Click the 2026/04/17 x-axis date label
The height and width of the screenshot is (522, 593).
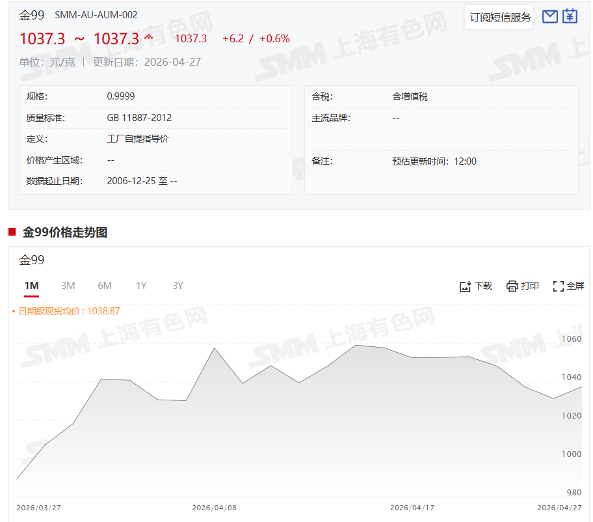[412, 507]
